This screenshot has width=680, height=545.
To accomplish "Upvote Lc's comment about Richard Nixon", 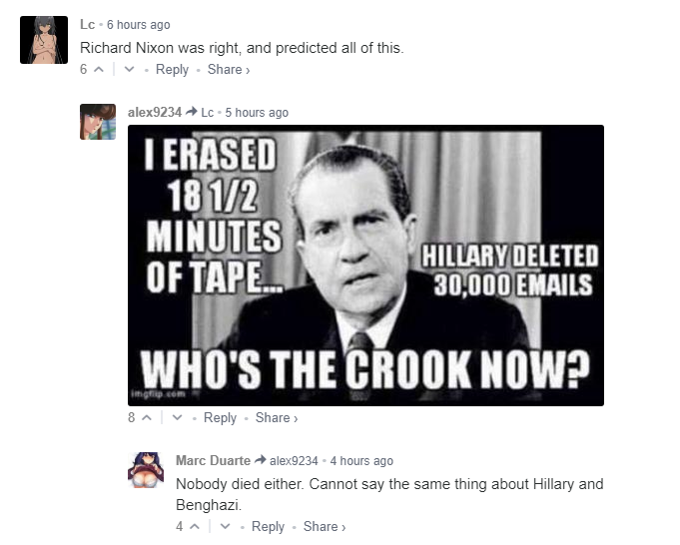I will pyautogui.click(x=99, y=69).
